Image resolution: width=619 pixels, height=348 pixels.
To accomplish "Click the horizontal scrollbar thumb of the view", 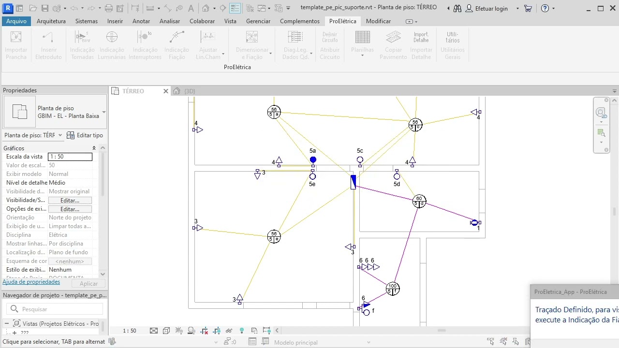I will [x=442, y=331].
